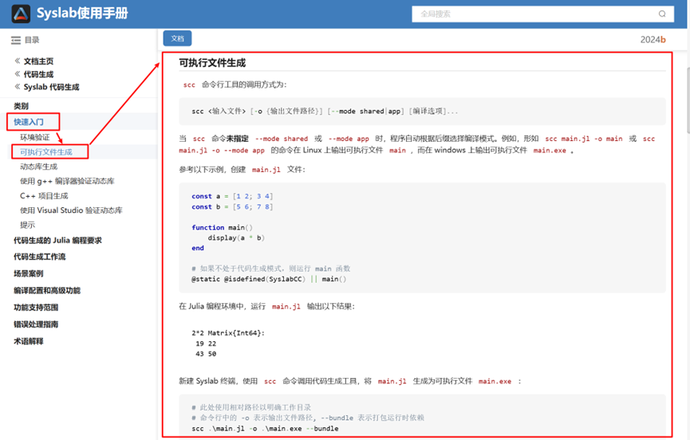
Task: Click the 可执行文件生成 page heading
Action: 212,63
